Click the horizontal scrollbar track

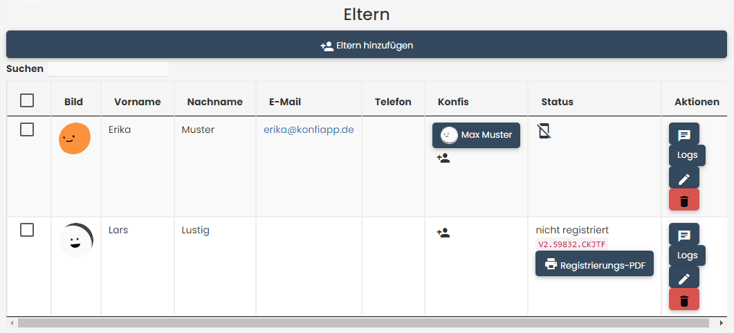[x=364, y=323]
